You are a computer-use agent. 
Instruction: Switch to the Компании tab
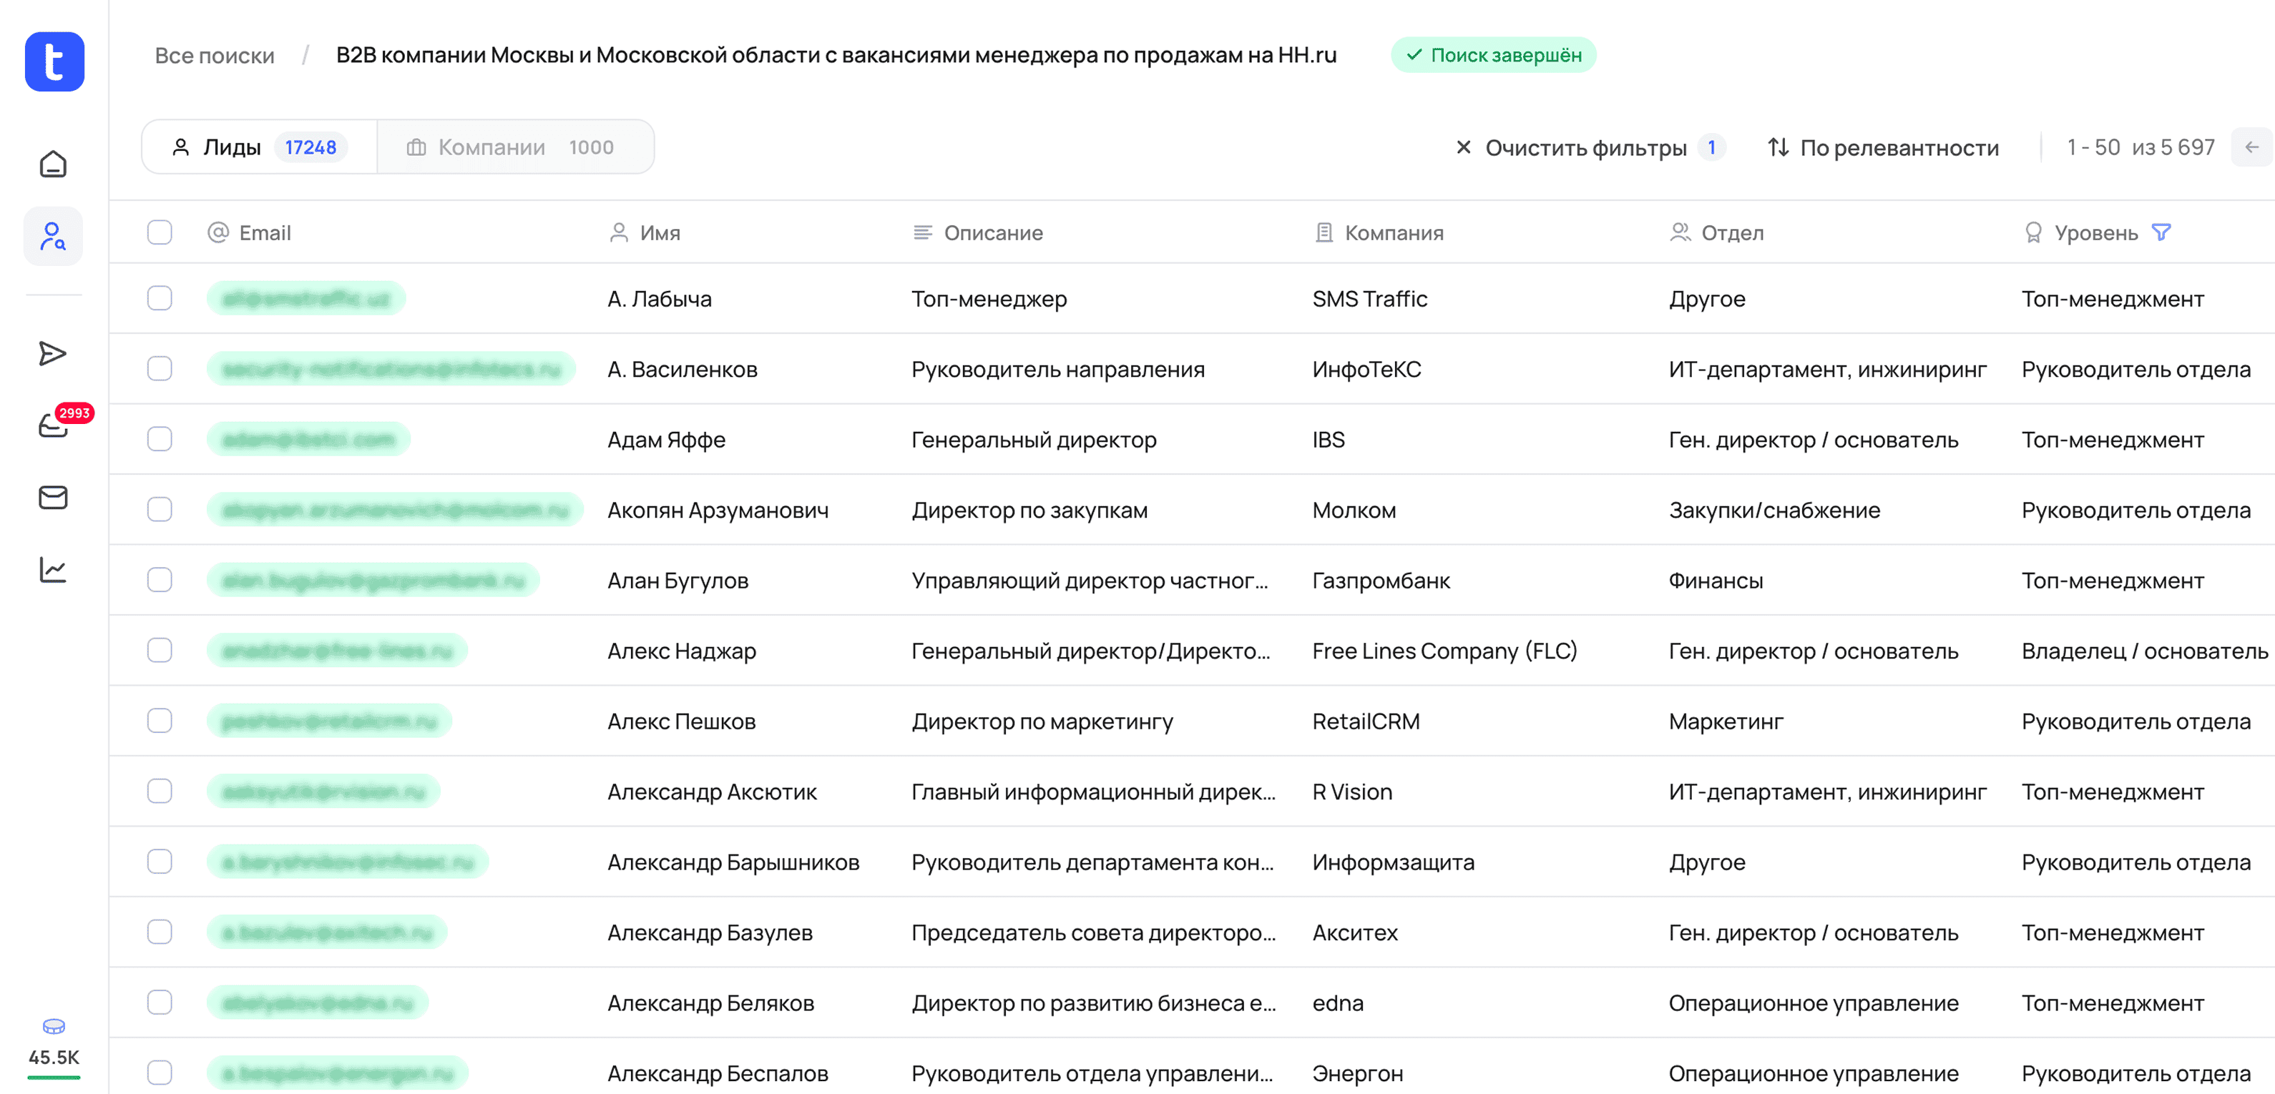516,147
